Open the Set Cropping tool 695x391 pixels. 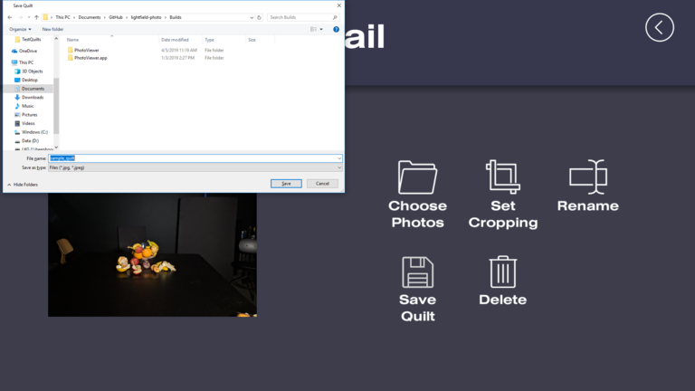pyautogui.click(x=502, y=177)
